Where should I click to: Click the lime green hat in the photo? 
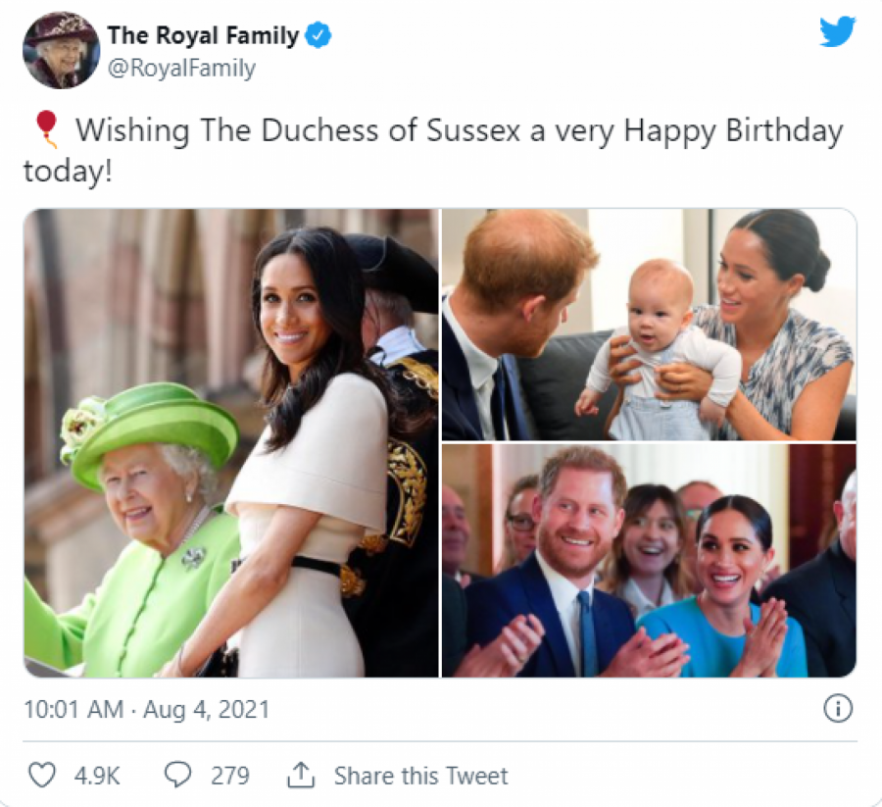[157, 429]
